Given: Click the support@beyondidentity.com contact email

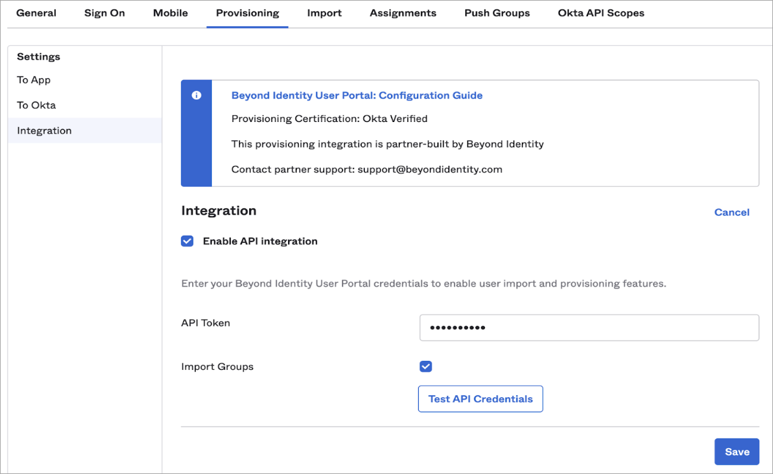Looking at the screenshot, I should pyautogui.click(x=430, y=170).
